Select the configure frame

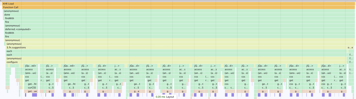coord(176,62)
